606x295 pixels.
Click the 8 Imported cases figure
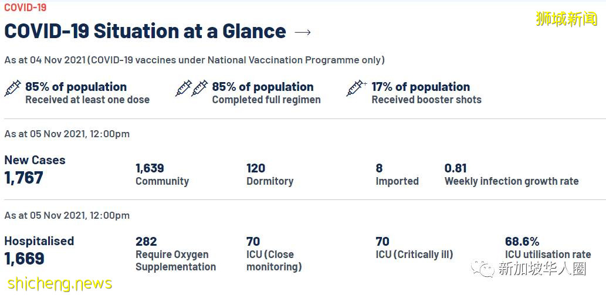379,168
